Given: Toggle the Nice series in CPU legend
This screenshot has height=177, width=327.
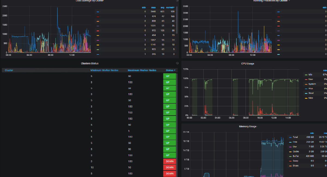Looking at the screenshot, I should coord(311,98).
